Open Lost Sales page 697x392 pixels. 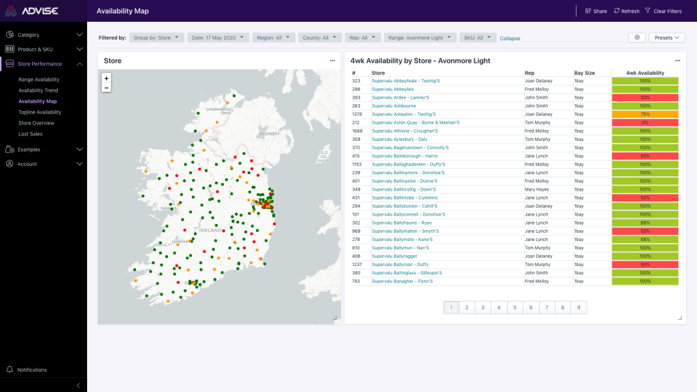tap(30, 134)
